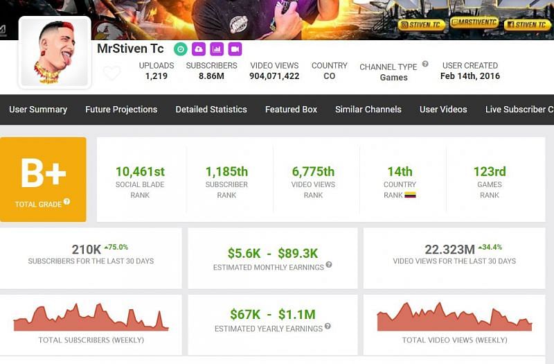Click the purple video camera icon
Viewport: 554px width, 364px height.
[235, 49]
